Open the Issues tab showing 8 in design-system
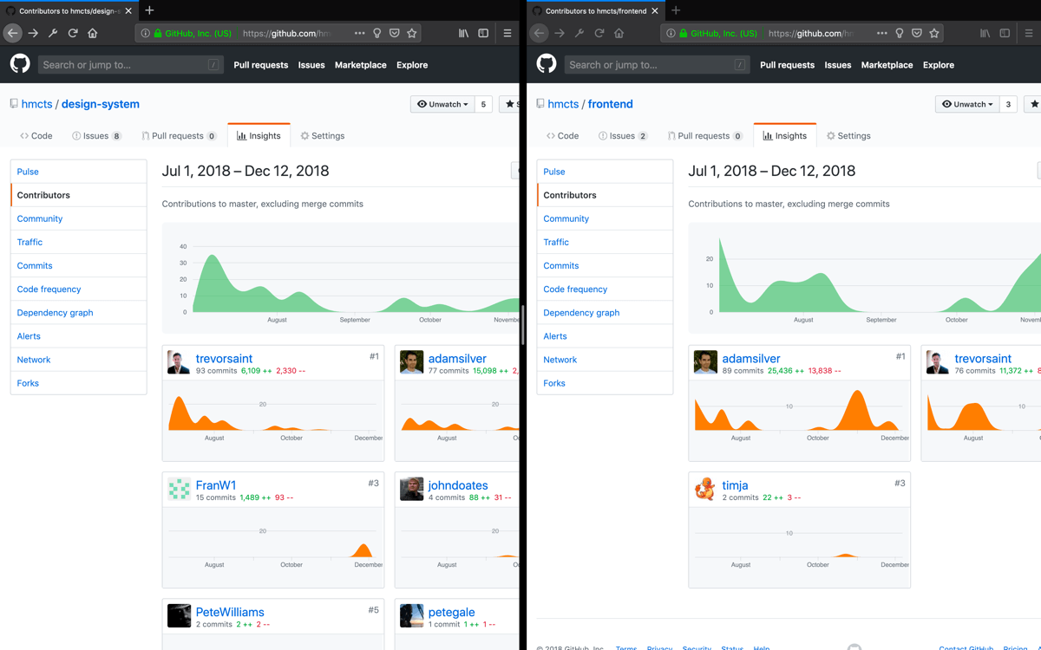This screenshot has width=1041, height=650. click(x=96, y=136)
